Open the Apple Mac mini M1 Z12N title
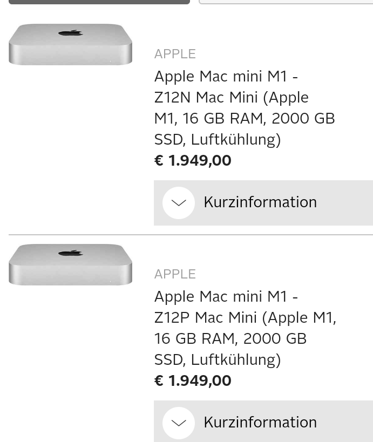This screenshot has height=442, width=373. (226, 77)
